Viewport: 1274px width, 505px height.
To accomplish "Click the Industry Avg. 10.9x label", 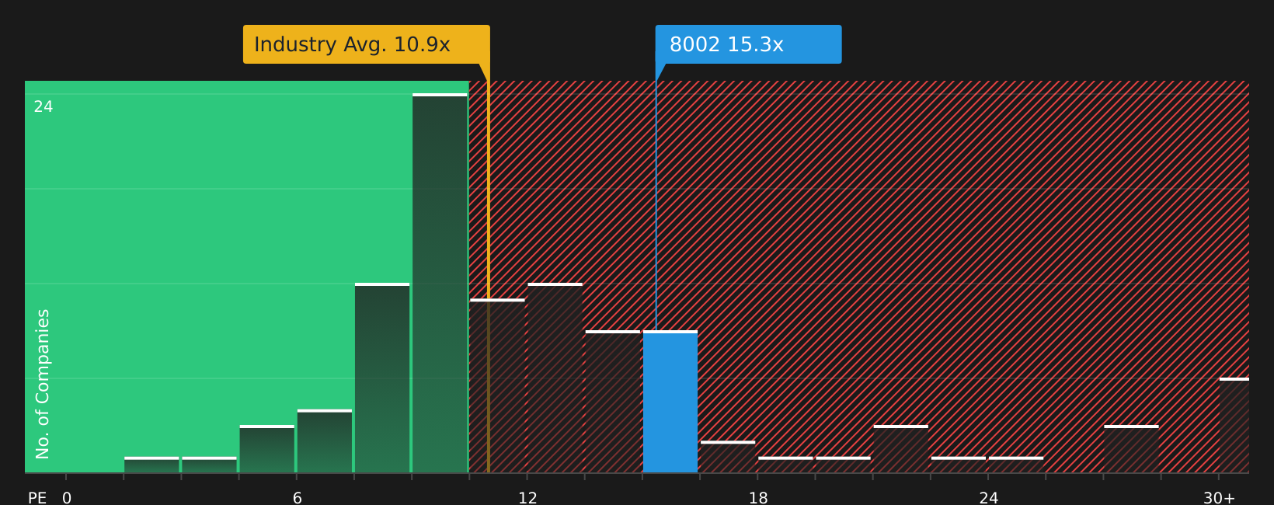I will click(367, 44).
